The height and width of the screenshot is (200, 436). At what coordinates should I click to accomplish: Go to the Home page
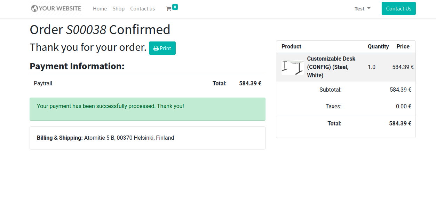[100, 9]
